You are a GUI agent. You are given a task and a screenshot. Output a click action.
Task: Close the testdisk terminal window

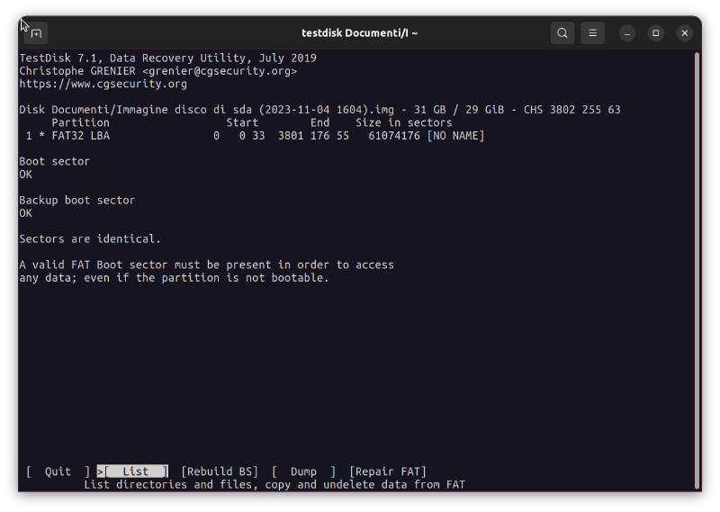[685, 33]
